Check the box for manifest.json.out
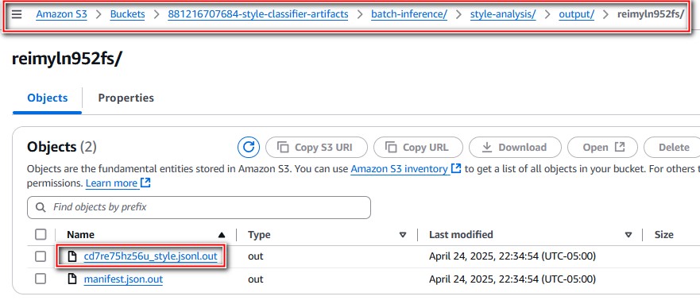The width and height of the screenshot is (700, 304). 41,279
